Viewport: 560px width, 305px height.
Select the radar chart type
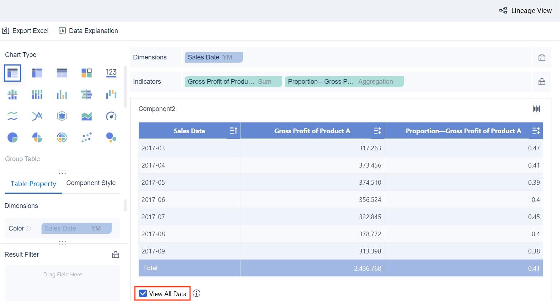(x=62, y=116)
